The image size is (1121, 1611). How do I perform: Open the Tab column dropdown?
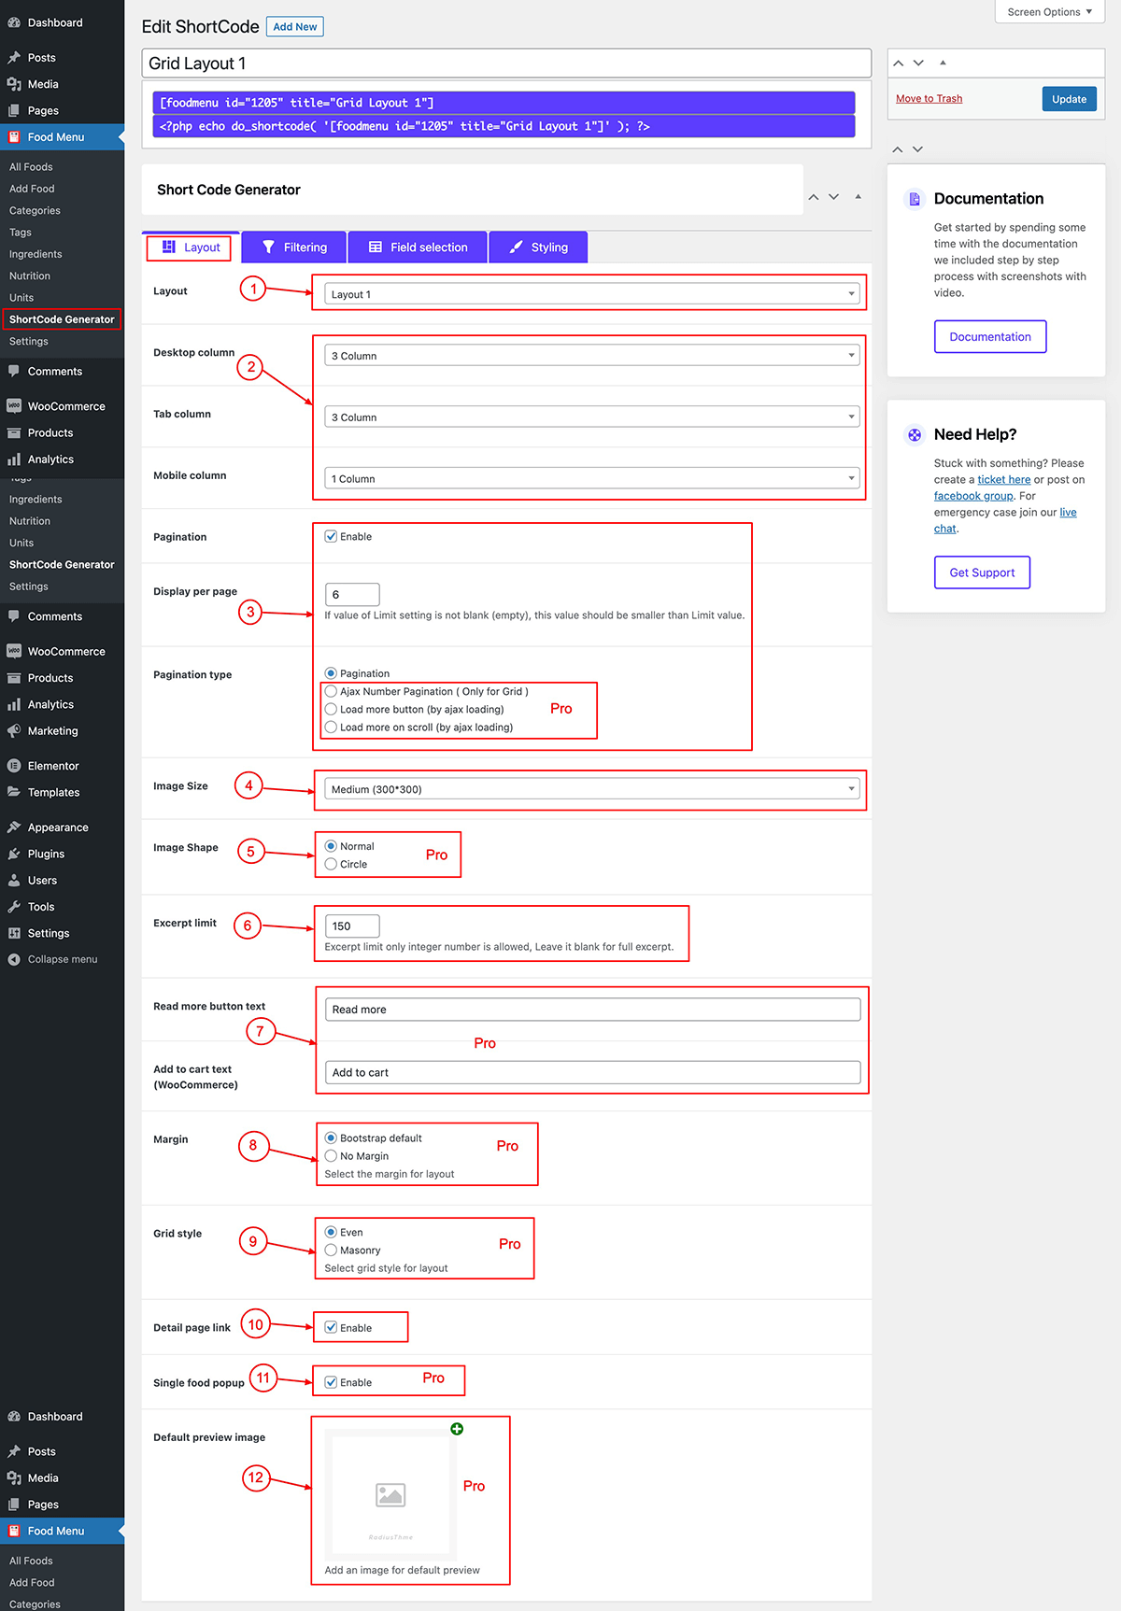point(592,417)
